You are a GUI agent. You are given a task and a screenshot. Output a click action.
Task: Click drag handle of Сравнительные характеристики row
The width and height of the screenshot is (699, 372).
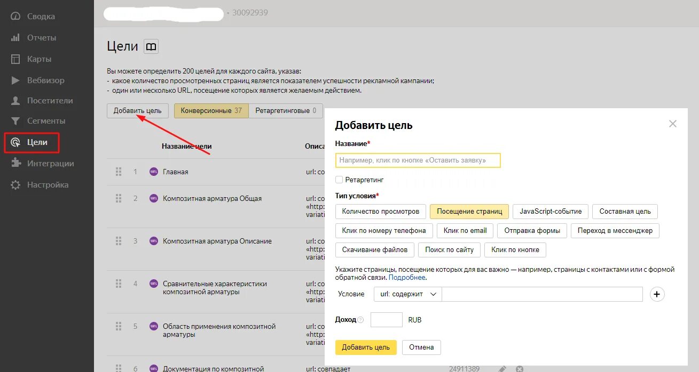click(x=119, y=284)
